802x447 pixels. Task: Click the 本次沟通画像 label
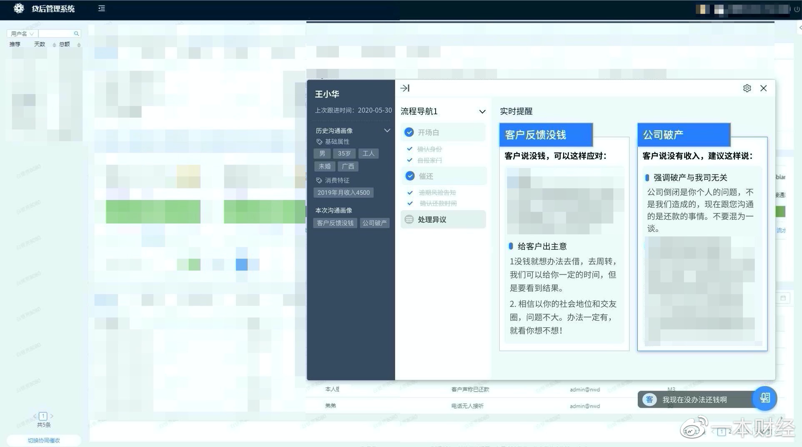pos(333,211)
